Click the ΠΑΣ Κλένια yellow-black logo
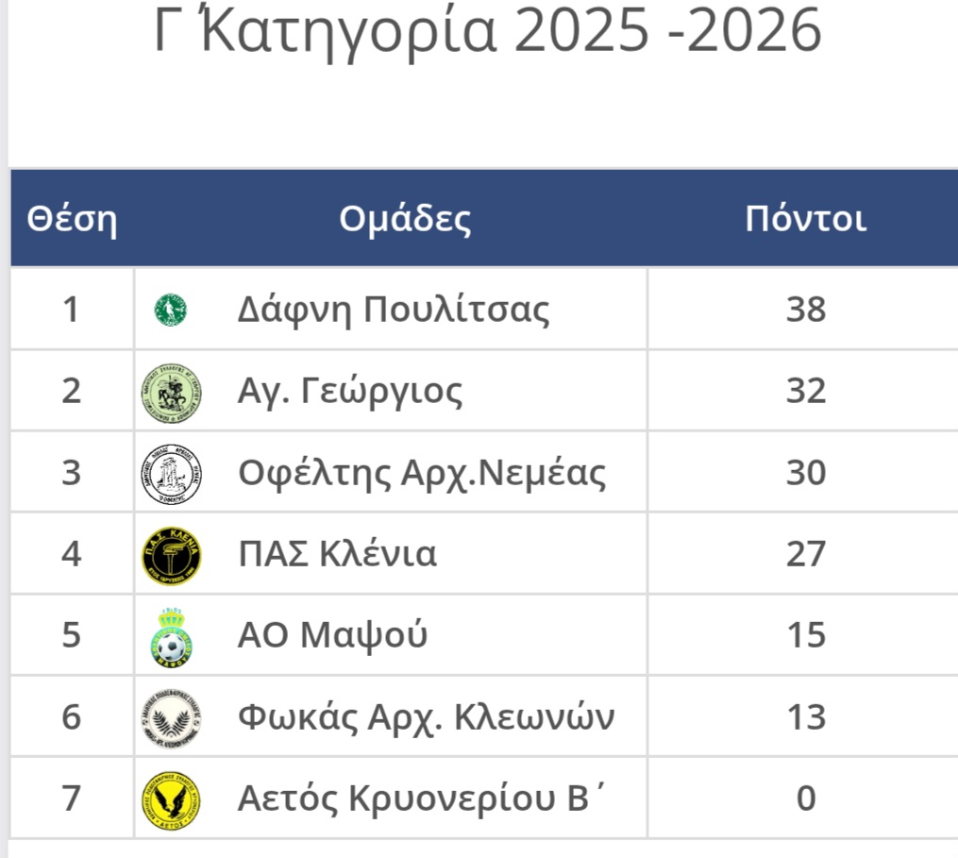 pos(171,554)
